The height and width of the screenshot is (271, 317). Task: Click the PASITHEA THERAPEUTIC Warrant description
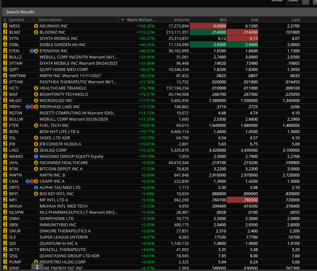(78, 82)
